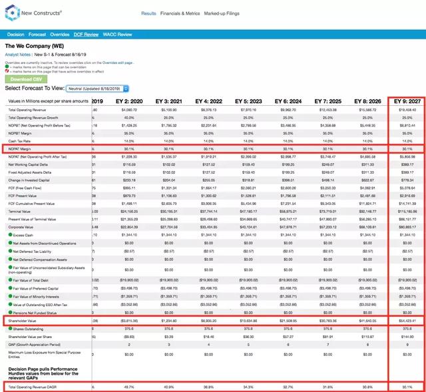Go to the Overrides tab

pos(61,34)
